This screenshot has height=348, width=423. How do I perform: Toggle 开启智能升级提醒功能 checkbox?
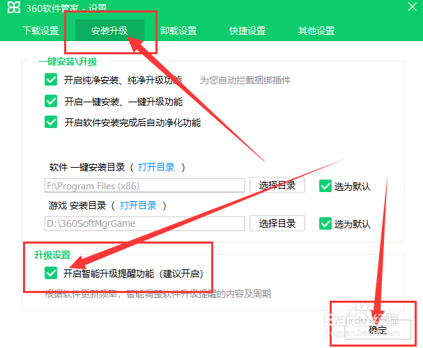pyautogui.click(x=51, y=273)
